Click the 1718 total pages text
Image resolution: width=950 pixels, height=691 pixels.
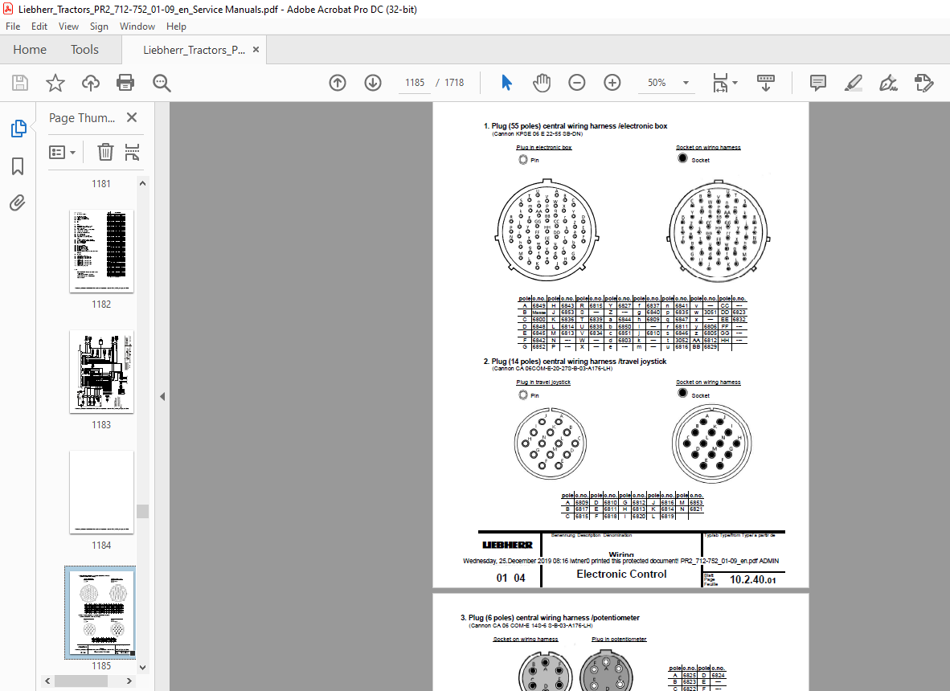pos(454,83)
